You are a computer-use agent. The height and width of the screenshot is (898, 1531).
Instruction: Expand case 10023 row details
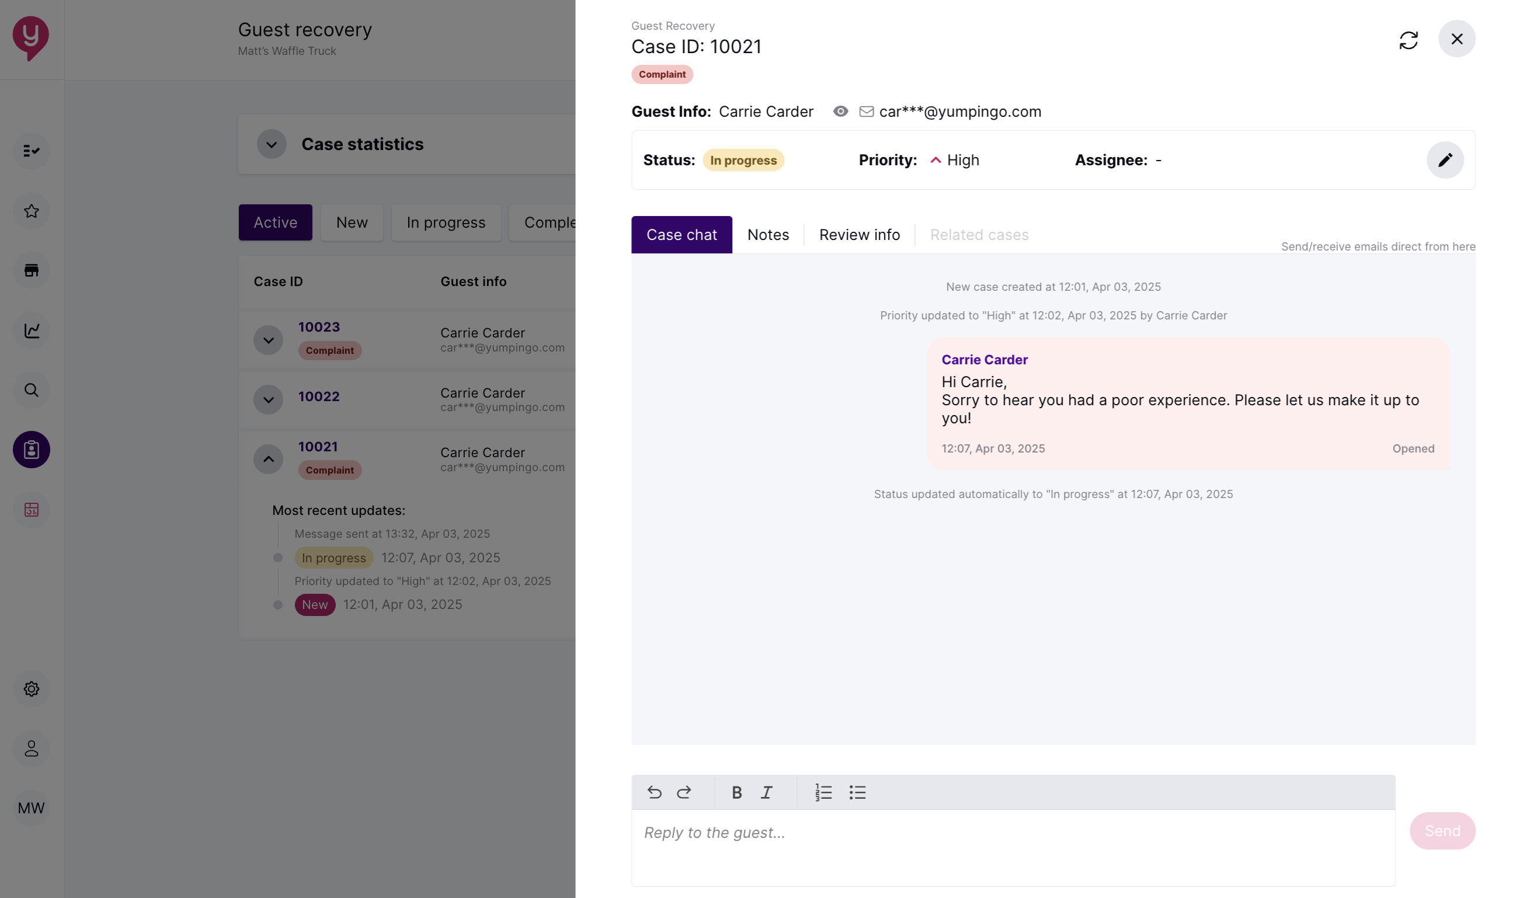pyautogui.click(x=268, y=339)
